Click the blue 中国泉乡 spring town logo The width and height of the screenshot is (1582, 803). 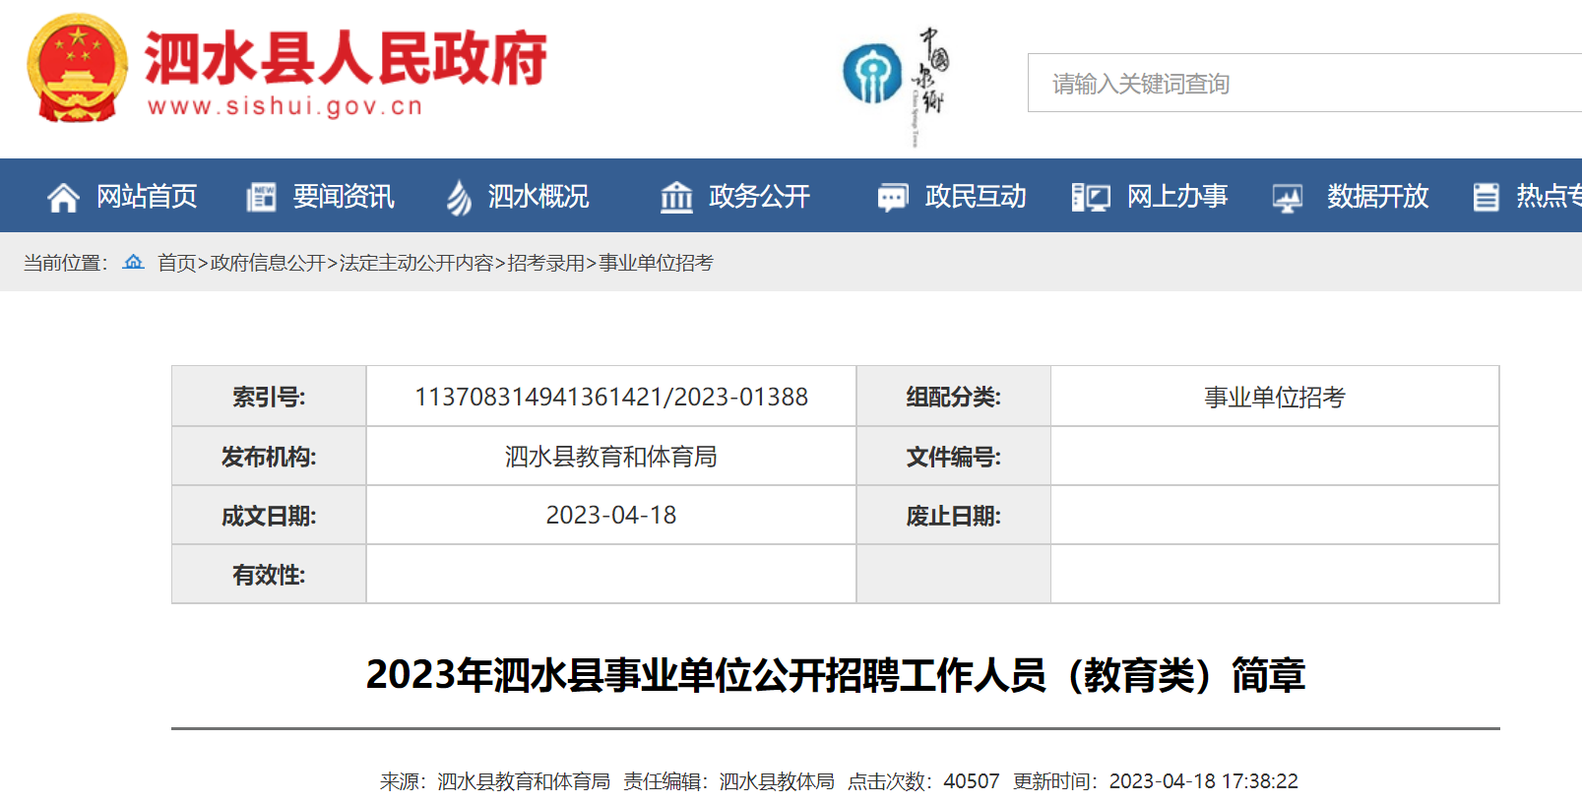[872, 75]
